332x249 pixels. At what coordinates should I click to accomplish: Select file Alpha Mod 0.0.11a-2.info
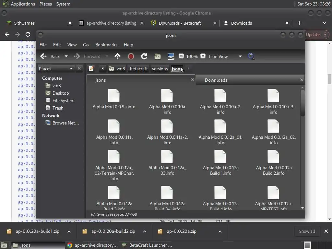(x=167, y=132)
